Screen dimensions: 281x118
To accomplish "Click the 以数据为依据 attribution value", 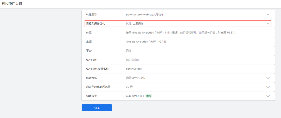I will [x=134, y=96].
